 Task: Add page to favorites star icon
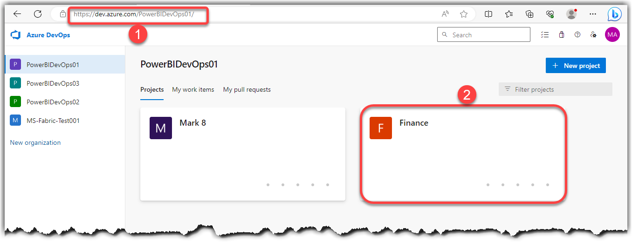tap(464, 14)
